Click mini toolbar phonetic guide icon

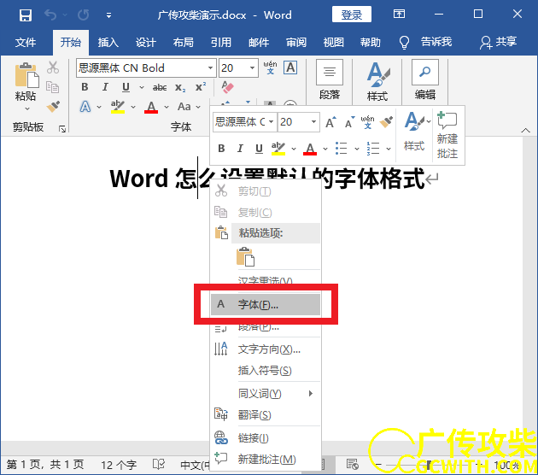tap(367, 122)
